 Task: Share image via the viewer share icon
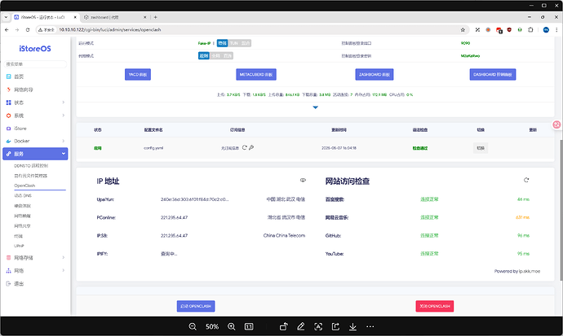tap(335, 326)
